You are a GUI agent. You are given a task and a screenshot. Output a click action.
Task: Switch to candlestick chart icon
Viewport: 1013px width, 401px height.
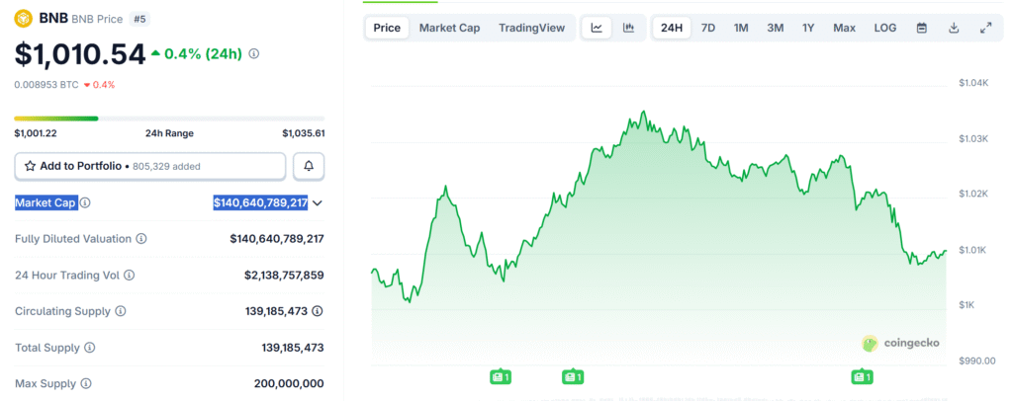tap(628, 28)
